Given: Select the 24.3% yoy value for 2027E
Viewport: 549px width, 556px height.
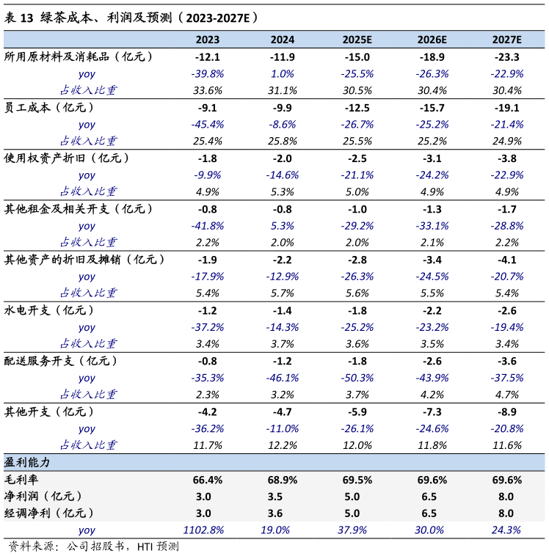Looking at the screenshot, I should point(507,530).
